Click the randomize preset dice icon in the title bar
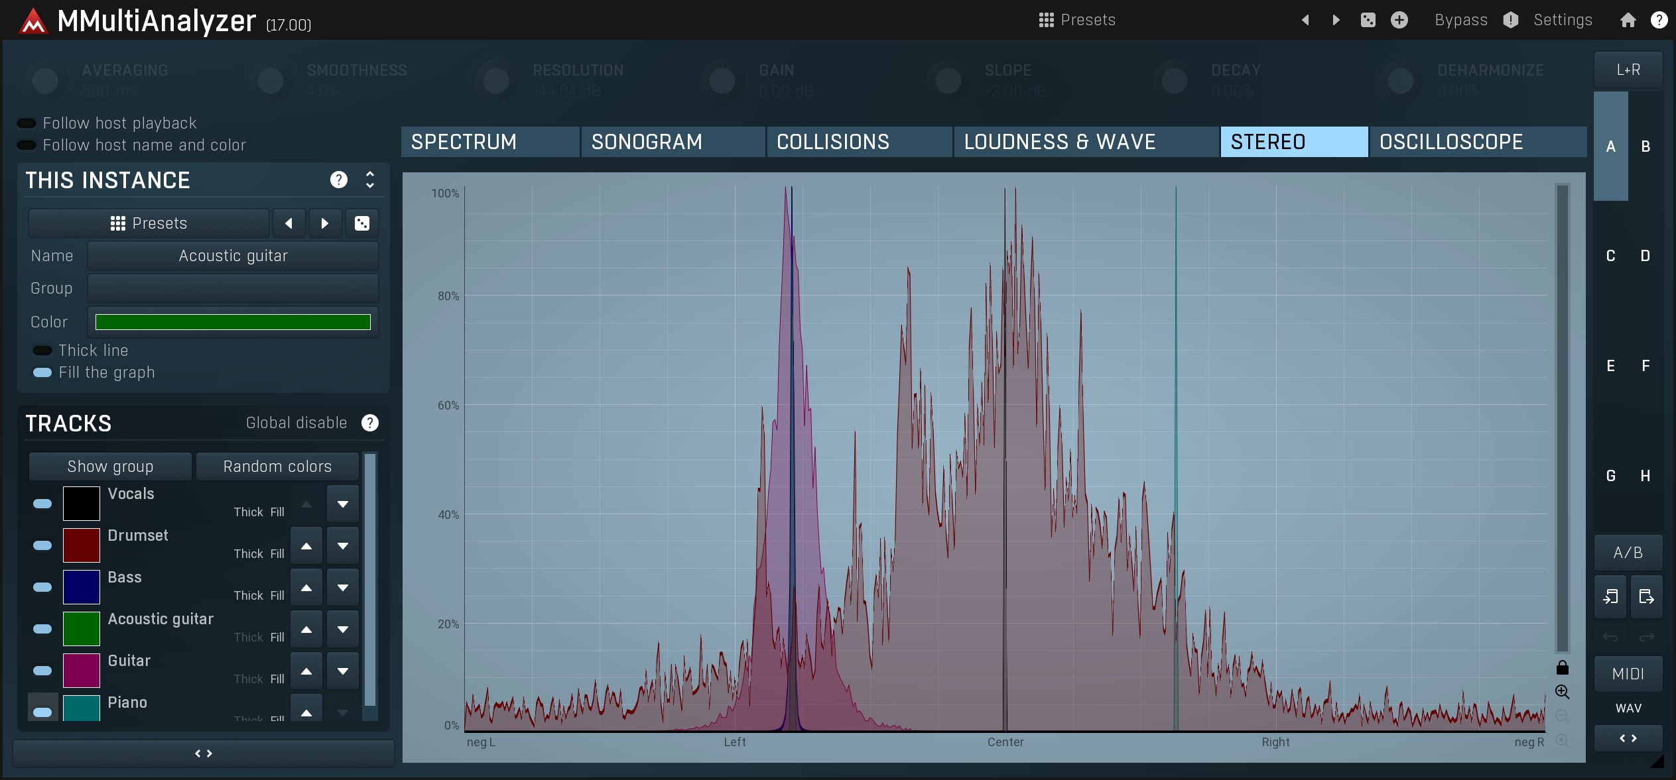Screen dimensions: 1676x780 [x=1368, y=20]
